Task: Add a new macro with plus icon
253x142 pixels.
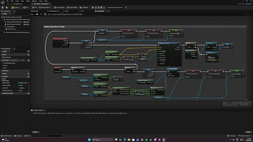Action: click(x=28, y=74)
